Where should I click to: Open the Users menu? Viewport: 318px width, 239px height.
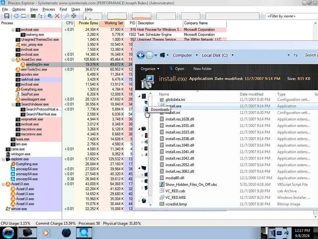76,9
